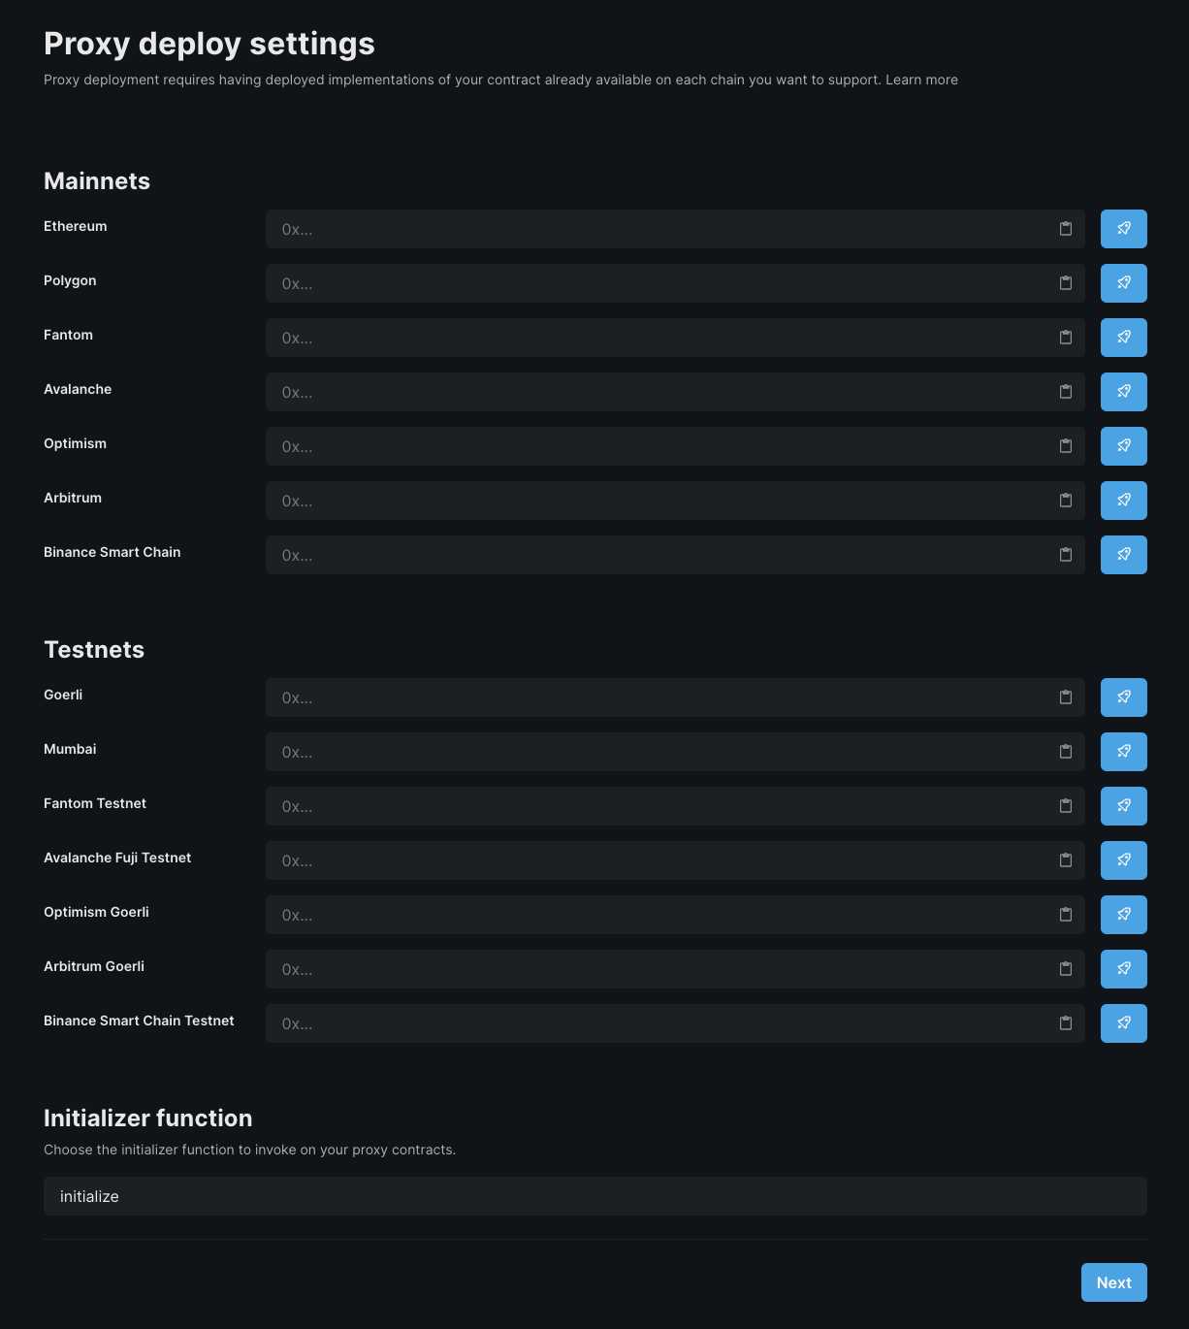Screen dimensions: 1189x1329
Task: Click Binance Smart Chain Testnet clipboard icon
Action: point(1066,1023)
